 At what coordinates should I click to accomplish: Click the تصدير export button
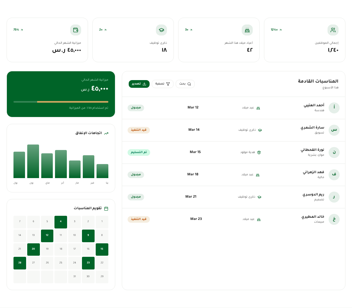coord(139,84)
